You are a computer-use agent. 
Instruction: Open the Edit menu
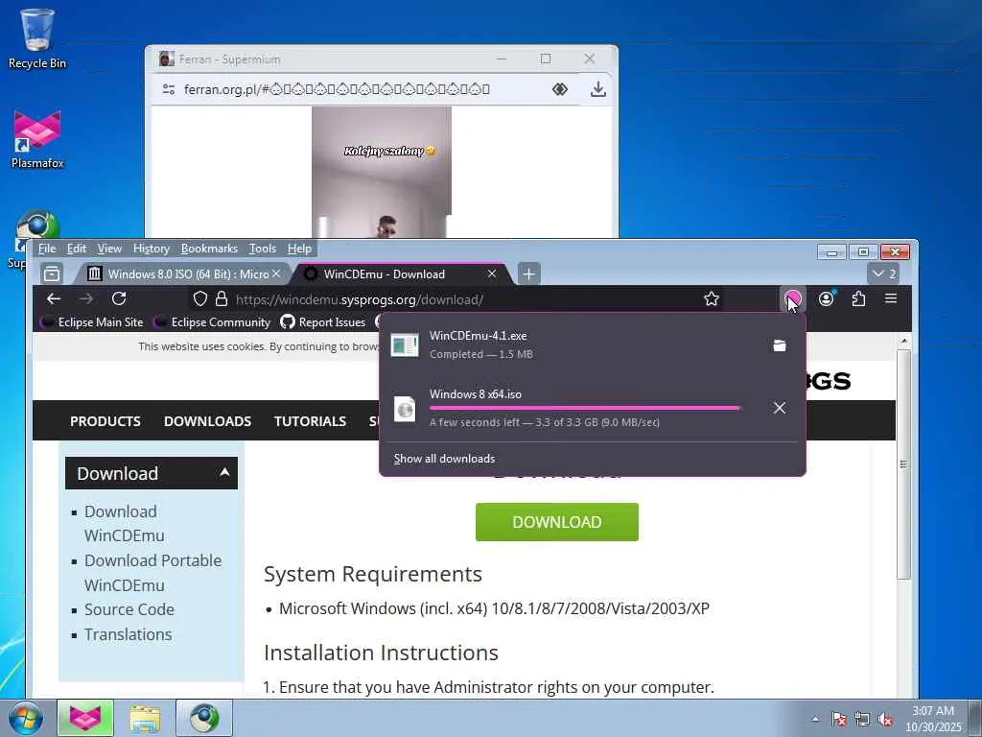(77, 249)
